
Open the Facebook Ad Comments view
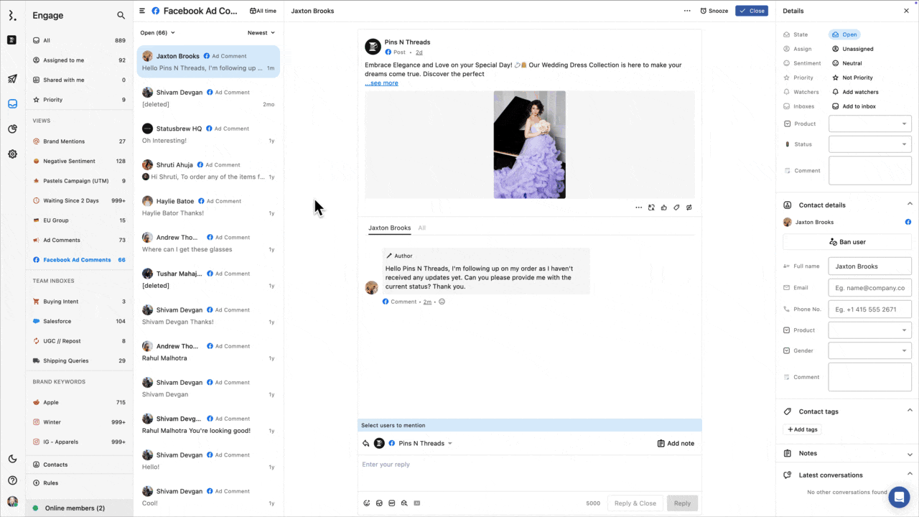[79, 259]
